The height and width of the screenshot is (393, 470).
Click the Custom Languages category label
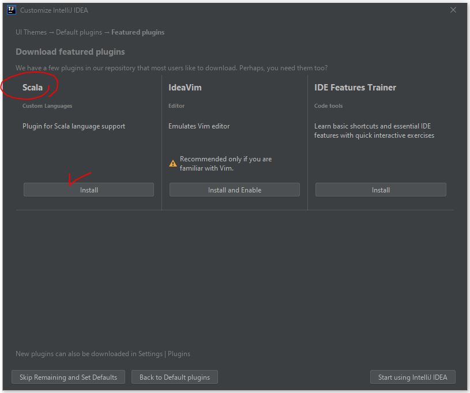point(47,105)
